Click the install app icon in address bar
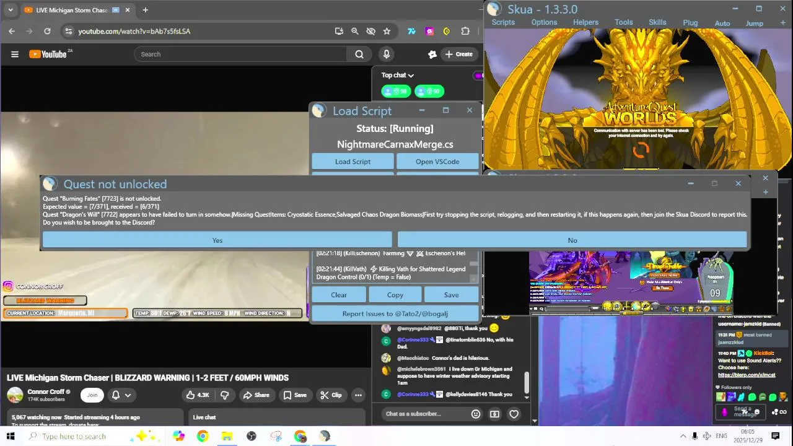This screenshot has height=446, width=793. (x=339, y=31)
